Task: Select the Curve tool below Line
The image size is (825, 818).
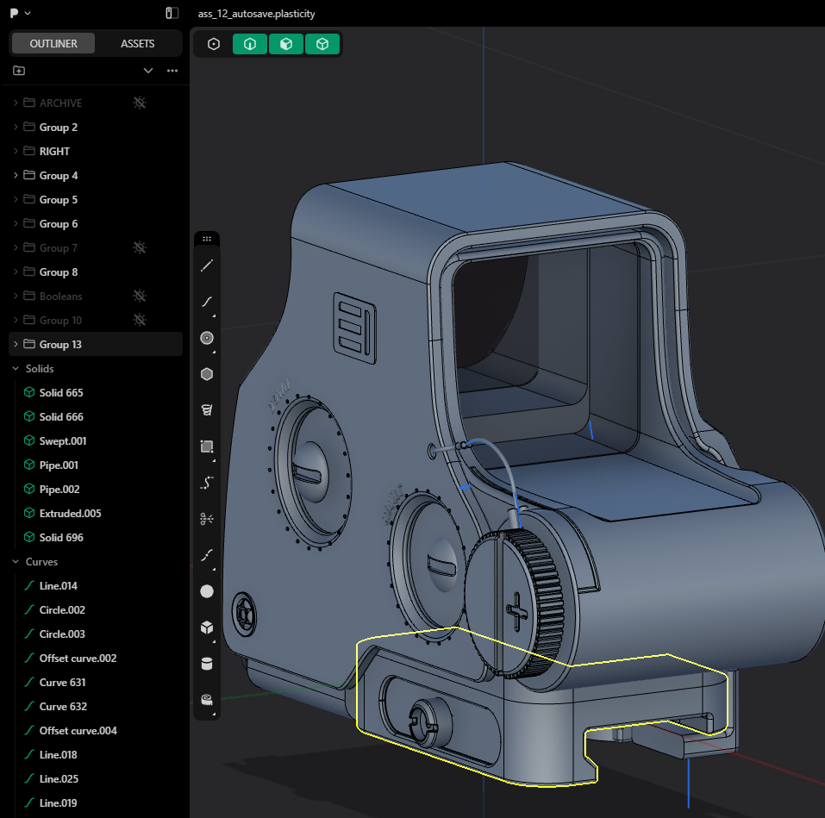Action: 207,302
